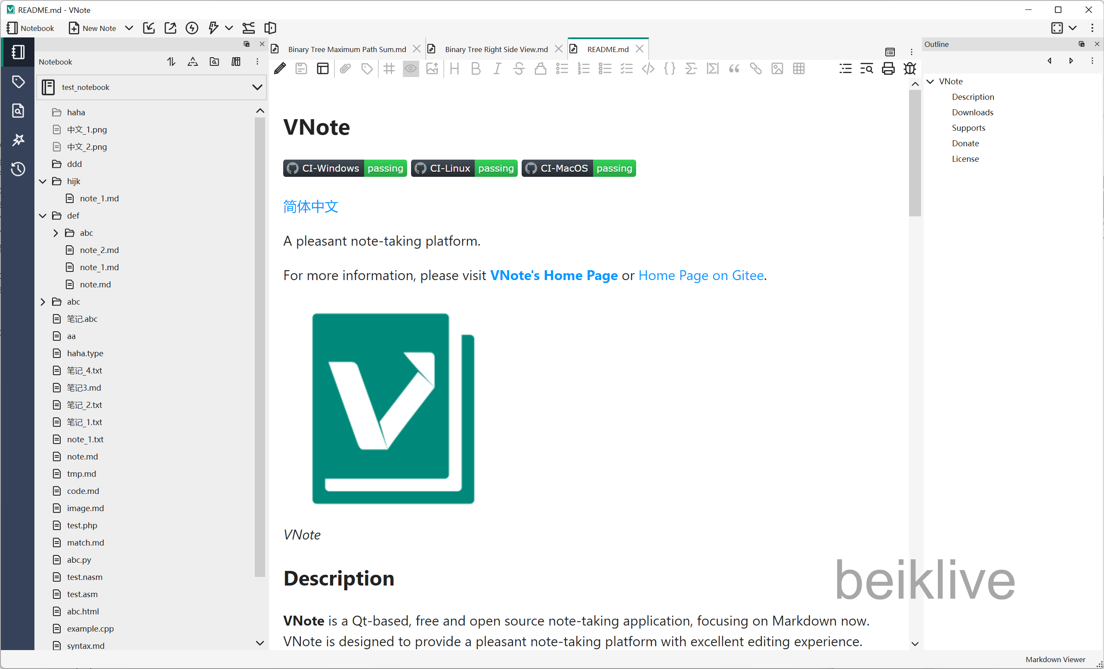This screenshot has width=1104, height=669.
Task: Click the Import icon in the top toolbar
Action: click(x=149, y=28)
